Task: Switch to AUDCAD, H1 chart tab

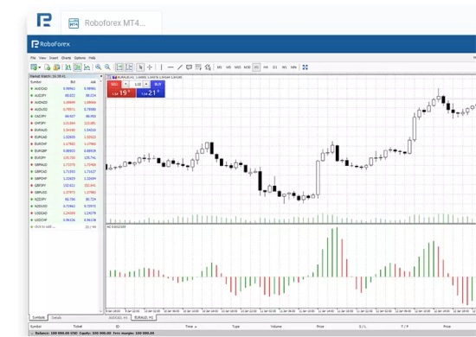Action: click(x=118, y=318)
